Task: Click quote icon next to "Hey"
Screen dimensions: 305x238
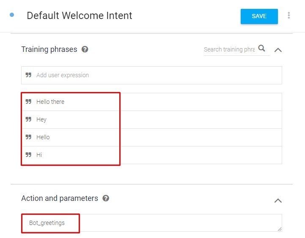Action: coord(28,119)
